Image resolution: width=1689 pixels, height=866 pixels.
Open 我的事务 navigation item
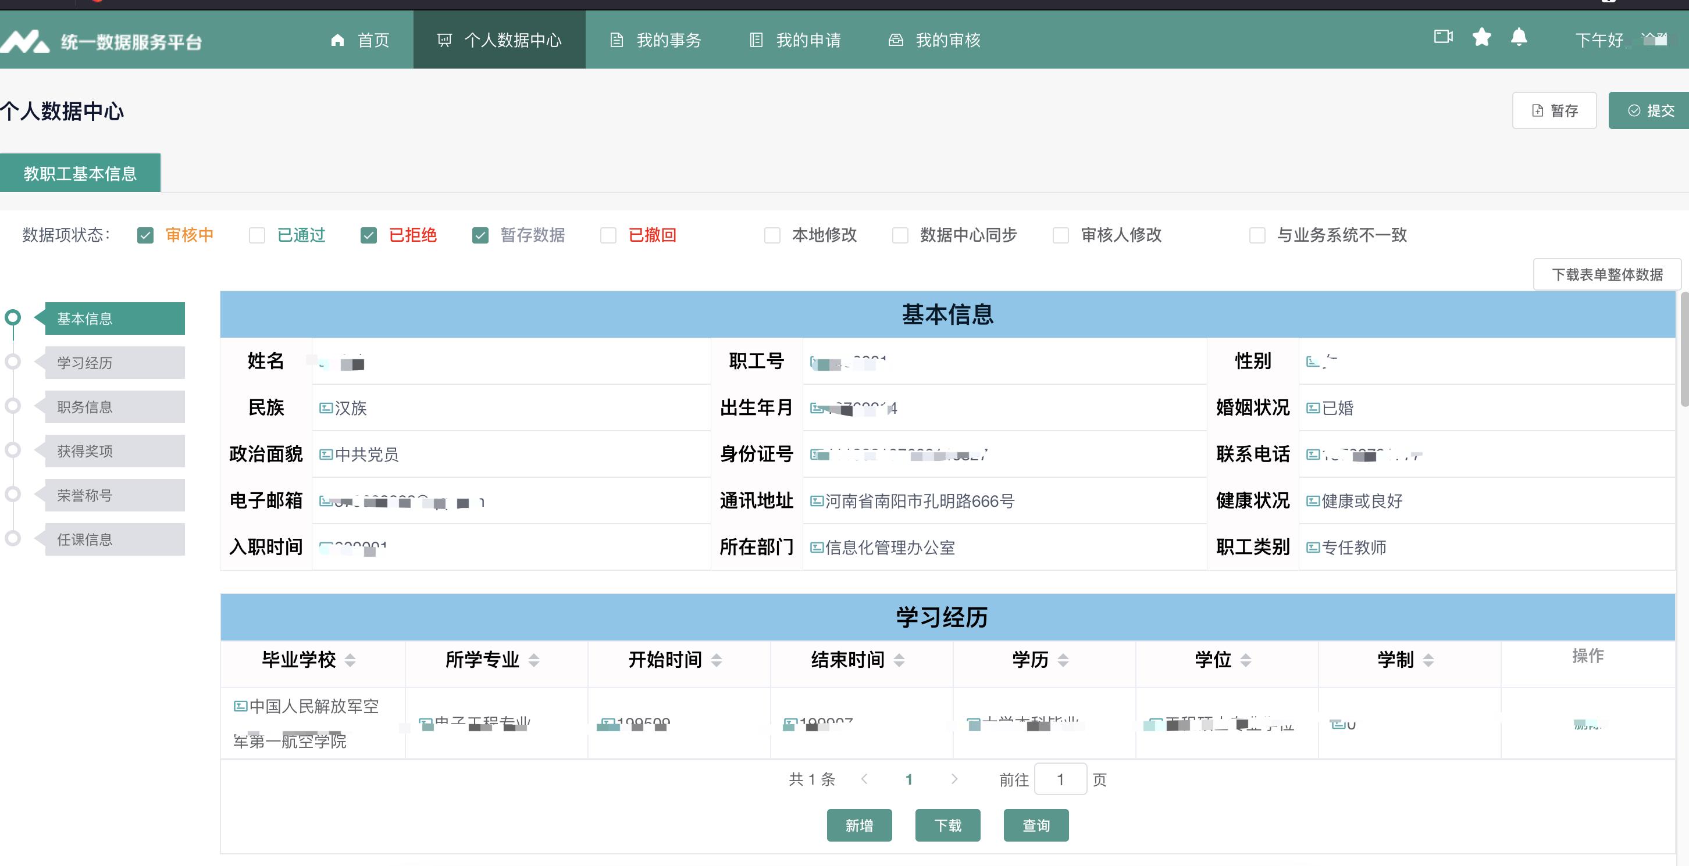tap(655, 41)
